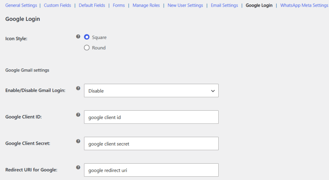Click help icon for Redirect URI for Google
This screenshot has width=329, height=180.
tap(78, 167)
